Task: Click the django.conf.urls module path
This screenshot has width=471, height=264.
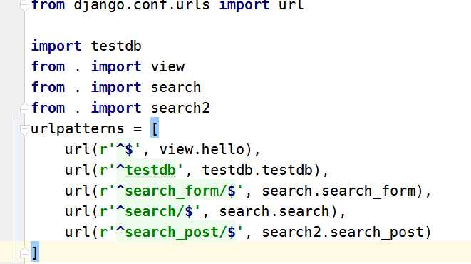Action: coord(141,6)
